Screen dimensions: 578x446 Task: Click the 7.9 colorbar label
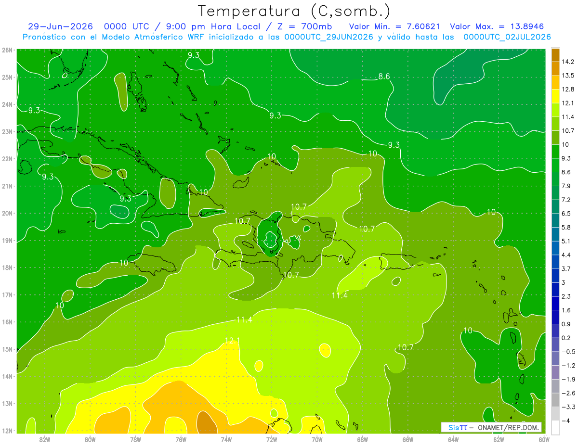click(566, 186)
